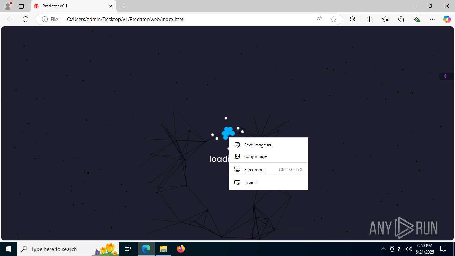
Task: Go back to previous page
Action: click(10, 19)
